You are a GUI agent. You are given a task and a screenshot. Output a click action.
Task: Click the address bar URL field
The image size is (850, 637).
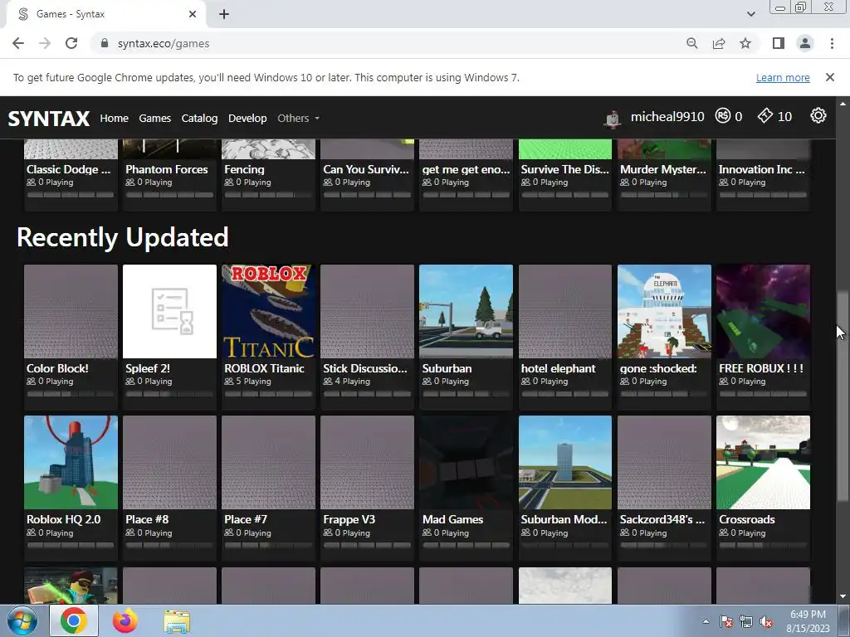390,43
